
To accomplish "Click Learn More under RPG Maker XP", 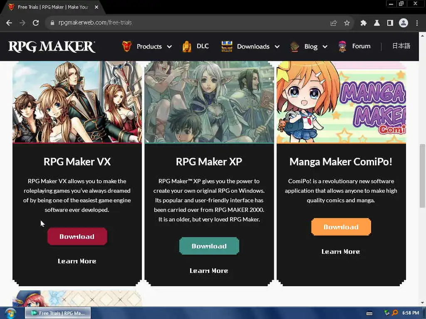I will (209, 271).
